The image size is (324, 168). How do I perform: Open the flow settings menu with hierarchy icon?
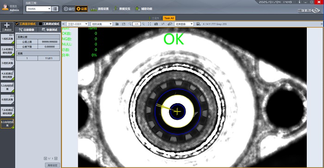pos(100,9)
